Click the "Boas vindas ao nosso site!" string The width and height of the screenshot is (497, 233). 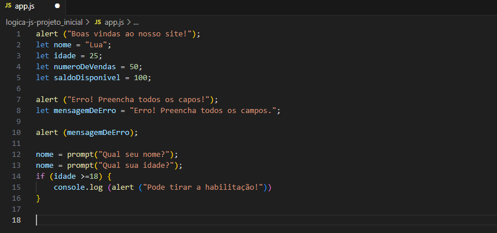click(130, 34)
